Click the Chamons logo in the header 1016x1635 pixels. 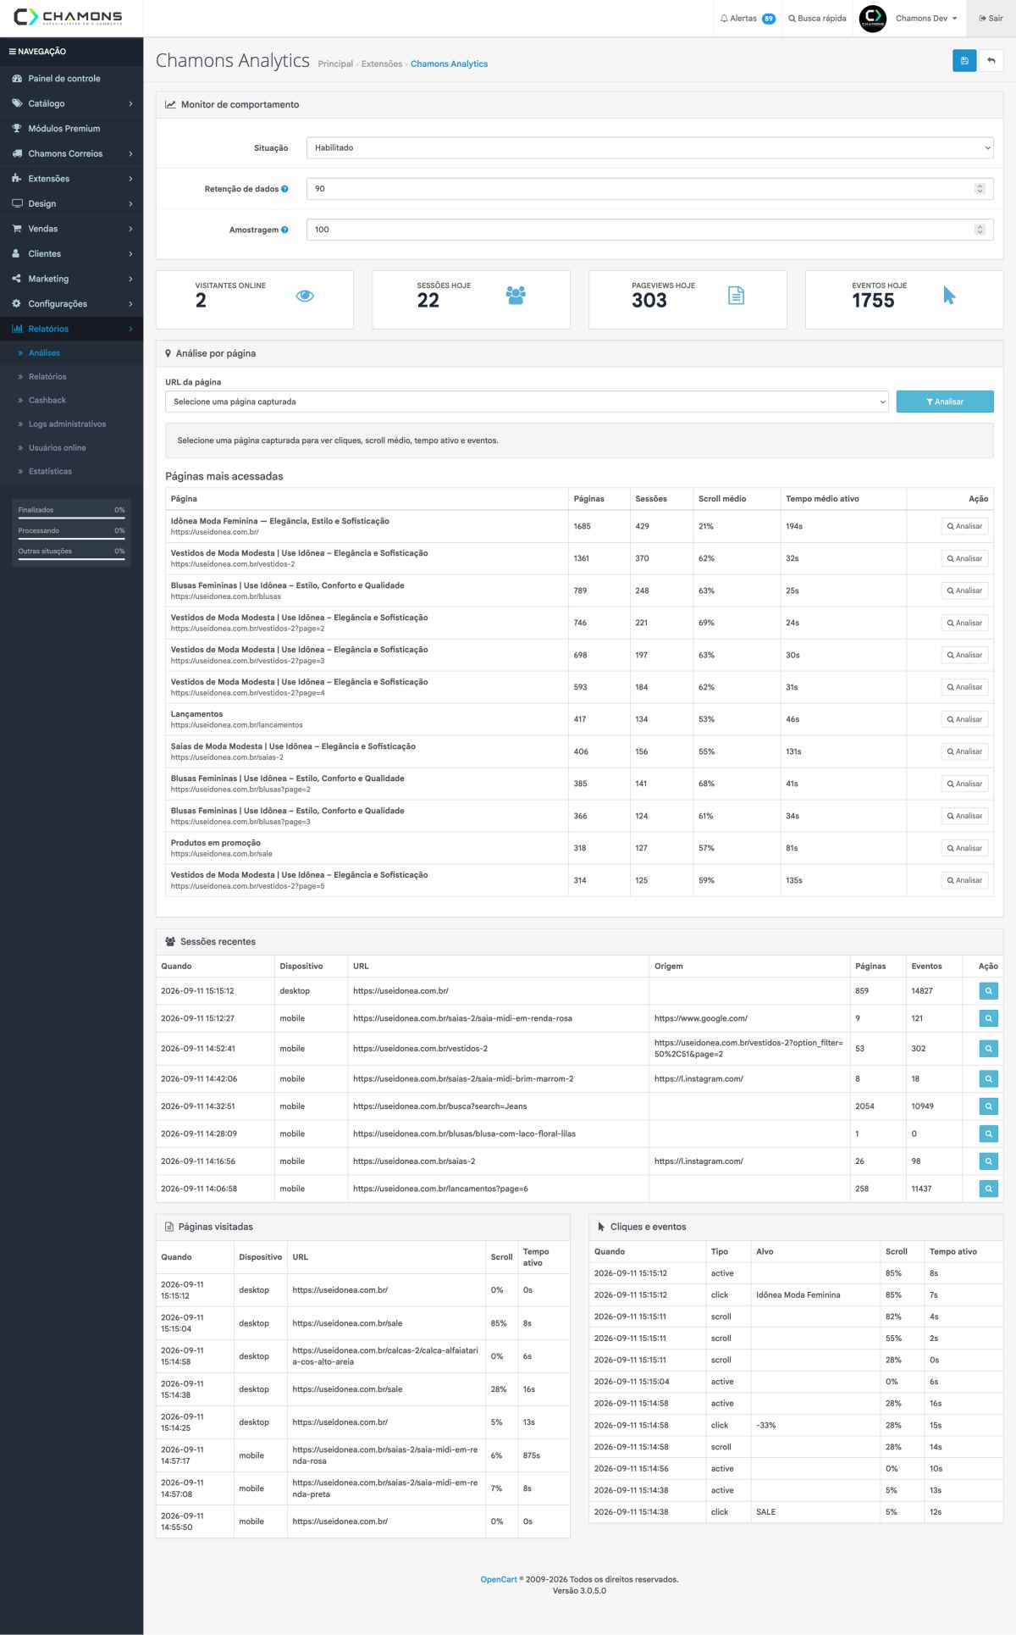tap(68, 18)
